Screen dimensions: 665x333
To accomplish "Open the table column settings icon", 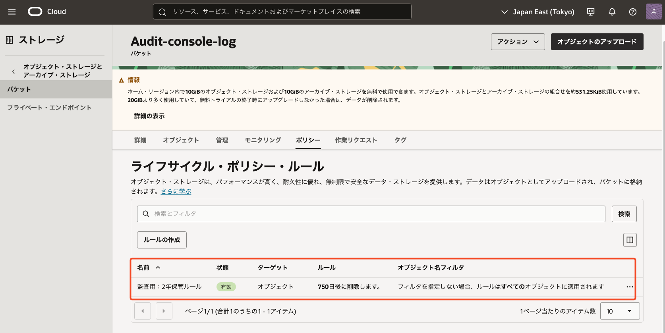I will pos(630,240).
